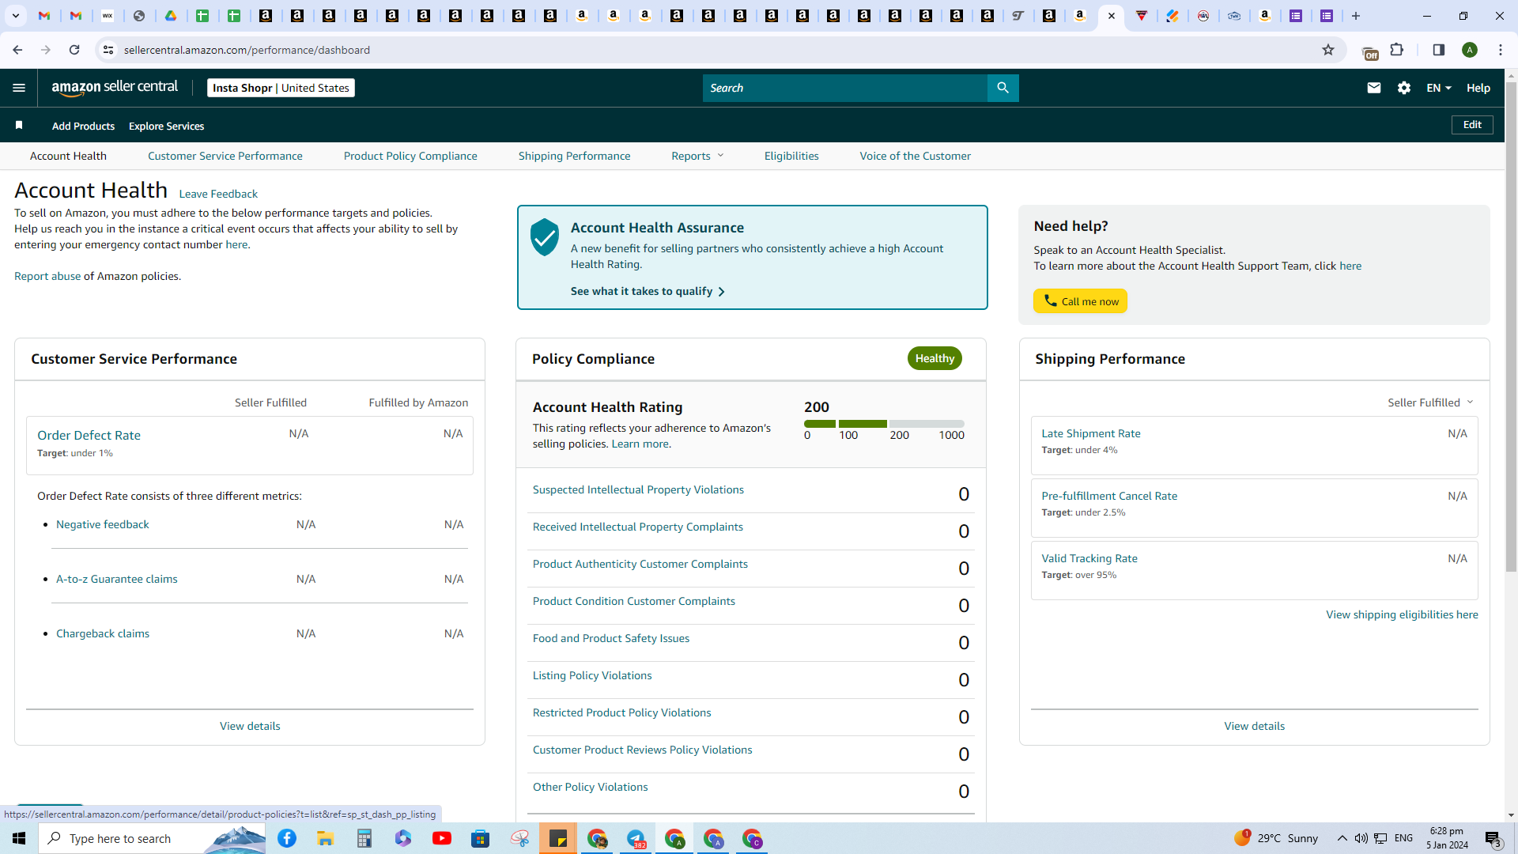Open Product Policy Compliance tab

pos(410,156)
